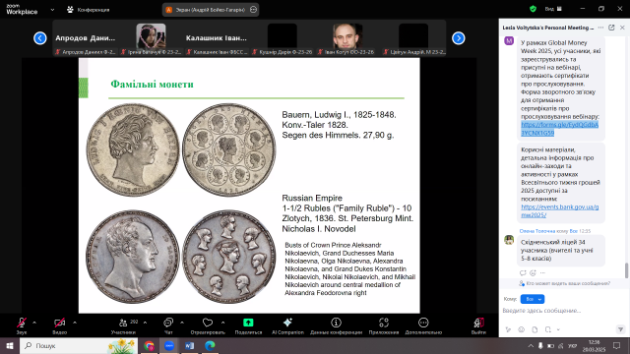Expand video options arrow next to Видео
Image resolution: width=630 pixels, height=354 pixels.
pyautogui.click(x=75, y=323)
